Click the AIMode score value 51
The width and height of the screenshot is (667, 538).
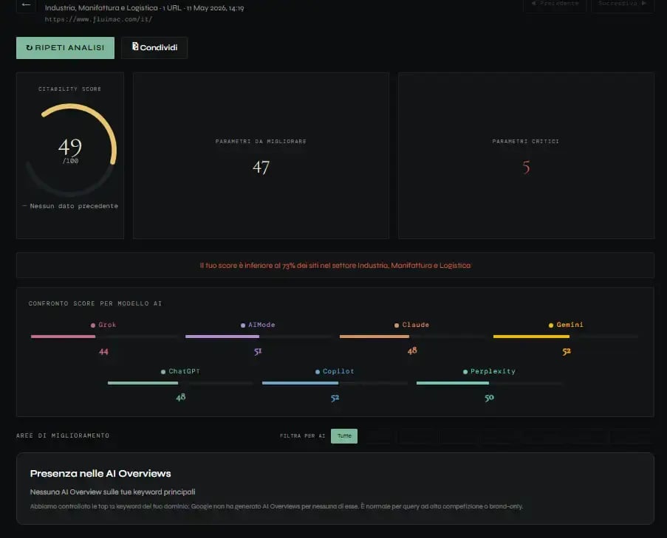(x=258, y=351)
